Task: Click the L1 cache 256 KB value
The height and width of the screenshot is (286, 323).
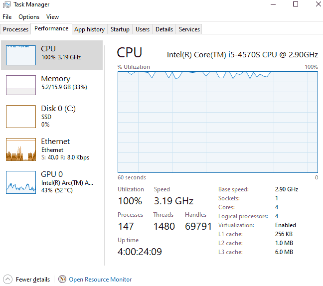Action: [x=284, y=234]
